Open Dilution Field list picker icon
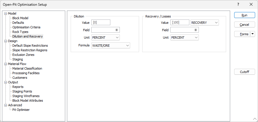Screen dimensions: 258x122 [x=116, y=30]
